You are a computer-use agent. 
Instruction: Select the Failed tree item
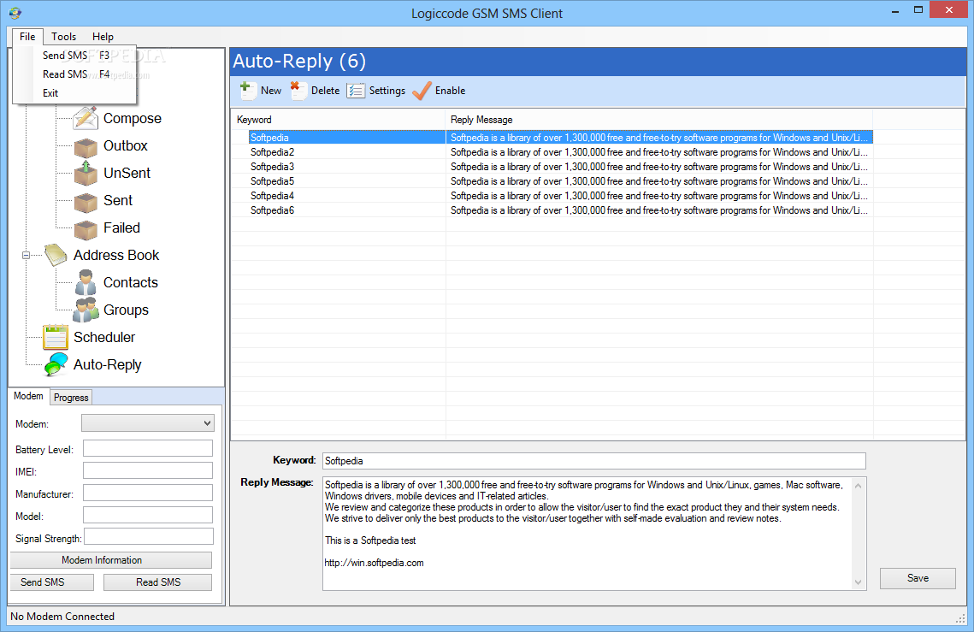(x=121, y=227)
